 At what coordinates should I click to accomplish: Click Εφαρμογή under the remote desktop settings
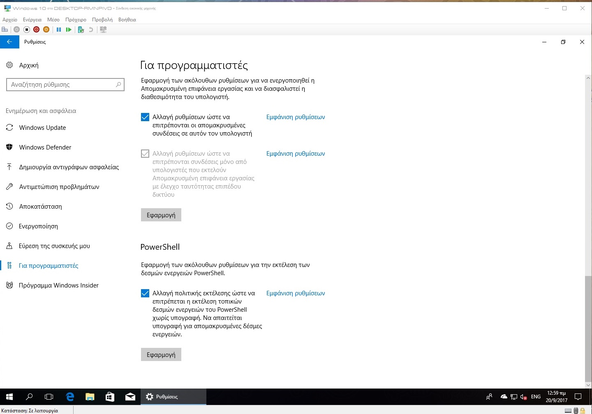click(x=161, y=215)
